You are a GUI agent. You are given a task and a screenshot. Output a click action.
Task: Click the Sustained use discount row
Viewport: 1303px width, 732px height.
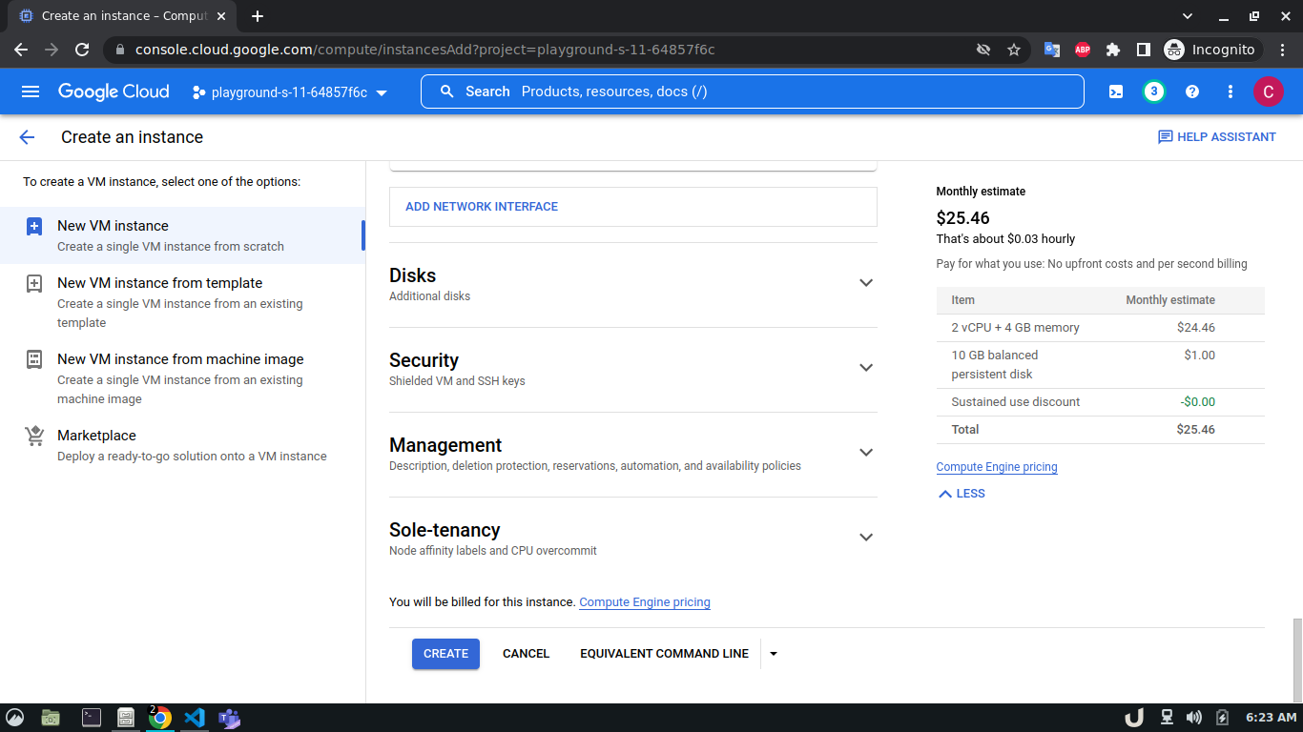point(1100,402)
